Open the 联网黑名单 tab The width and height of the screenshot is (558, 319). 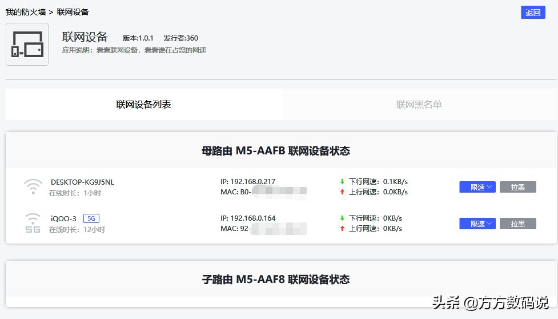[x=419, y=104]
